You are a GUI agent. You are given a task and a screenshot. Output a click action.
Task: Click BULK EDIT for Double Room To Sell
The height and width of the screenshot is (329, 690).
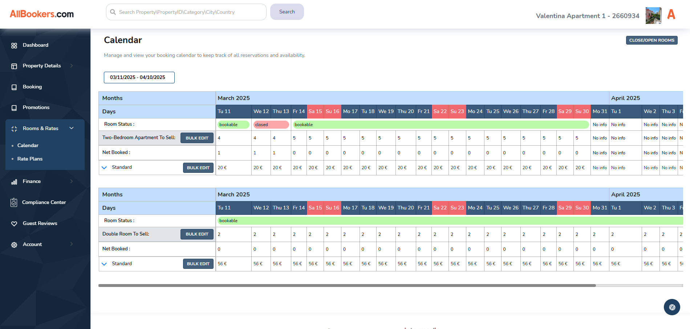(197, 234)
